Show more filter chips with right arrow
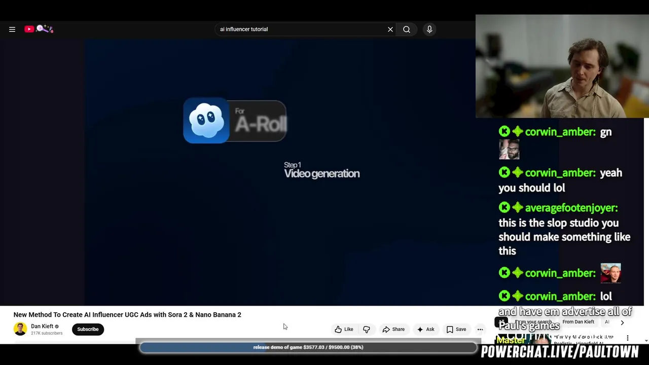Screen dimensions: 649x365 (622, 322)
